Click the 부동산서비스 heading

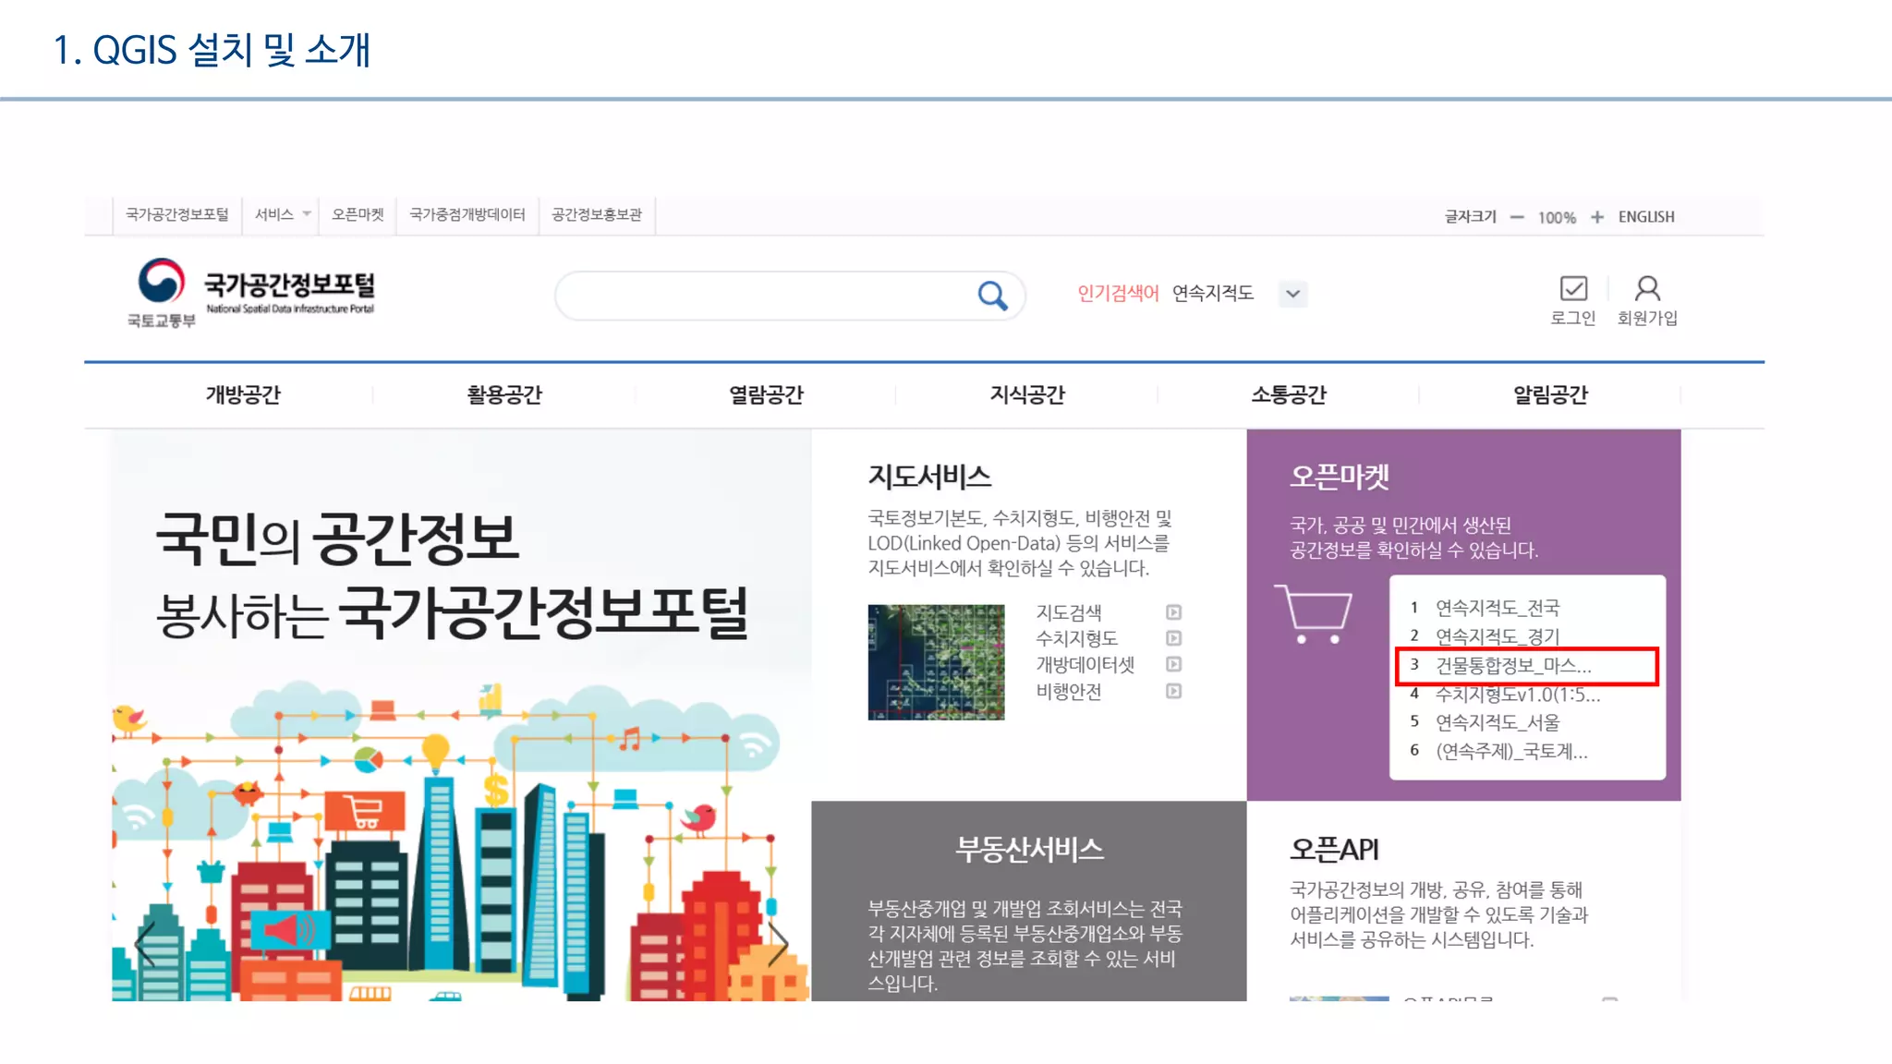coord(1029,849)
